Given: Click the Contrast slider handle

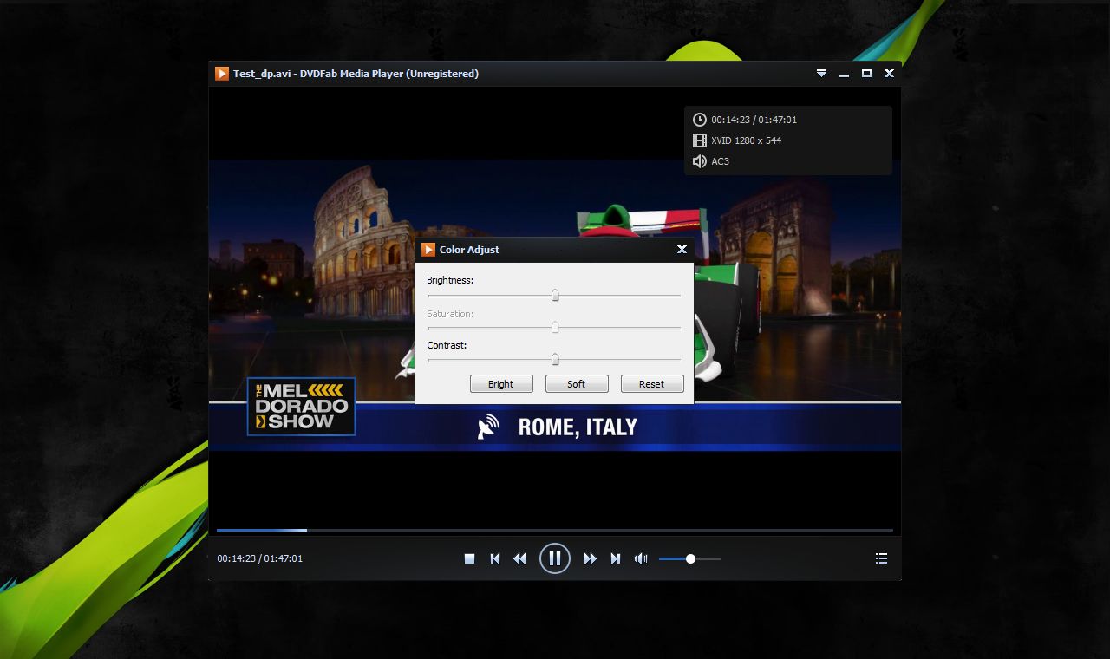Looking at the screenshot, I should click(x=555, y=359).
